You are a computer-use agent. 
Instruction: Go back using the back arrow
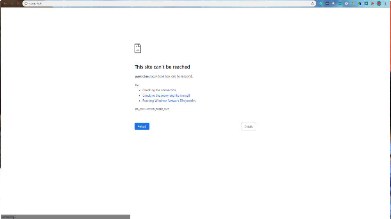(x=5, y=4)
